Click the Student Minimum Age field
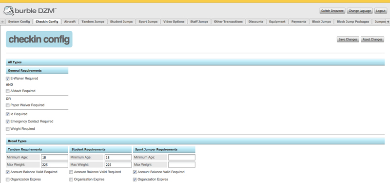The image size is (390, 183). [x=118, y=157]
